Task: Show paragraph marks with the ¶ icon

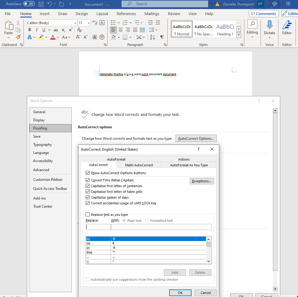Action: coord(162,37)
